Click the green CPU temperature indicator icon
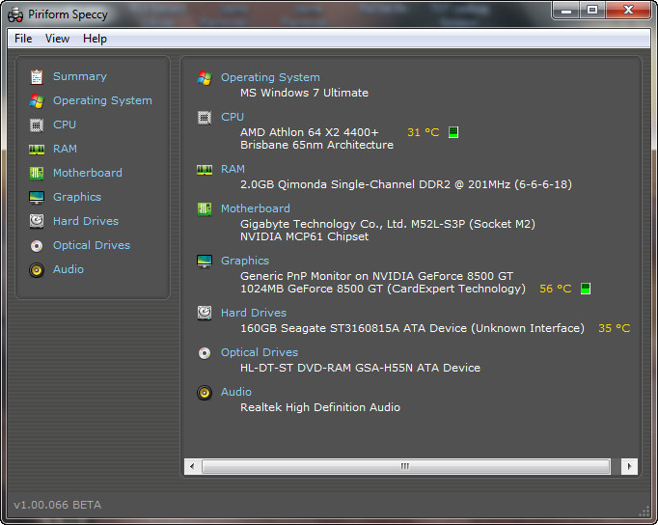The image size is (658, 525). (453, 132)
